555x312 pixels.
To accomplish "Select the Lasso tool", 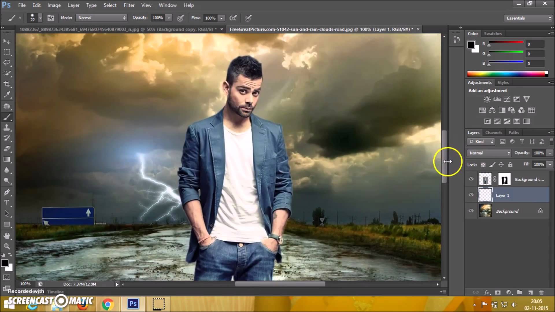I will (7, 63).
